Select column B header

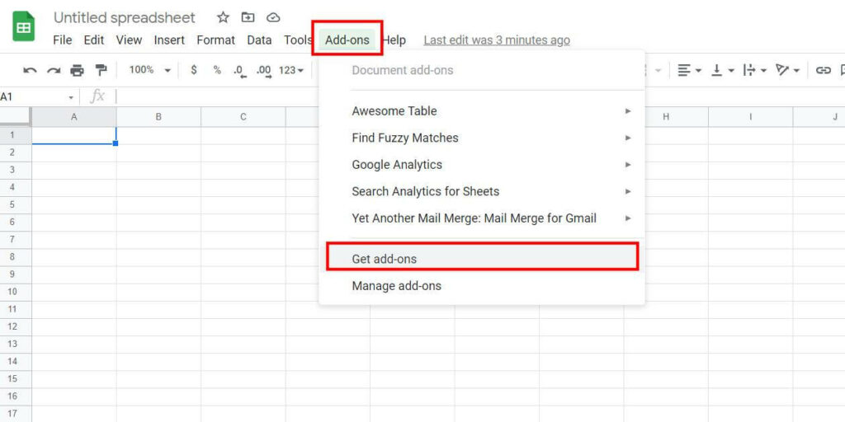159,117
